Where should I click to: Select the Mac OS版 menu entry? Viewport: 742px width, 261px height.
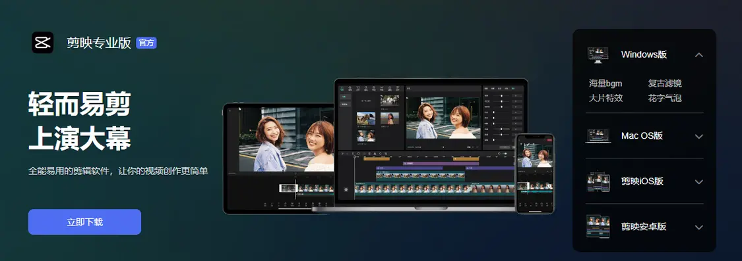(644, 136)
